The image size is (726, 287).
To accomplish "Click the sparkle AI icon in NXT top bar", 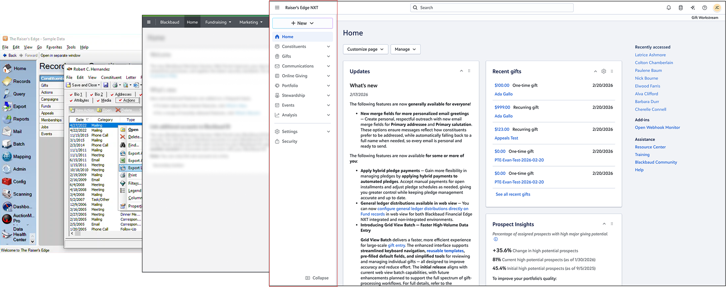I will coord(692,8).
